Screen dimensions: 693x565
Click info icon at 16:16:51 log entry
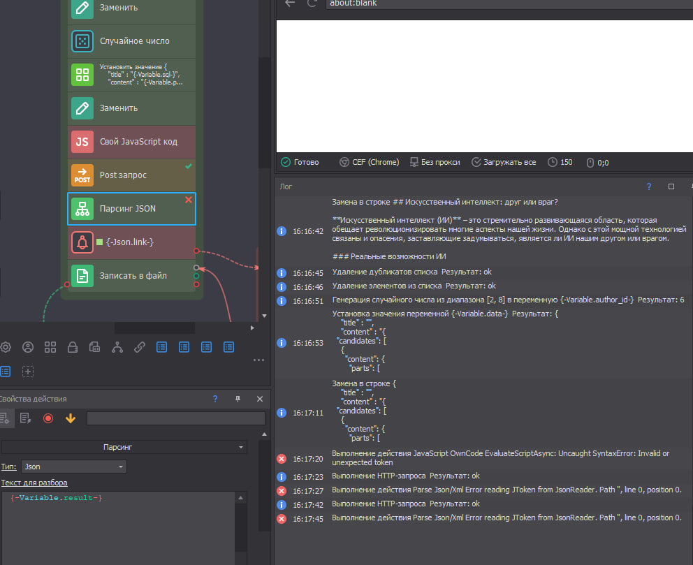coord(282,301)
